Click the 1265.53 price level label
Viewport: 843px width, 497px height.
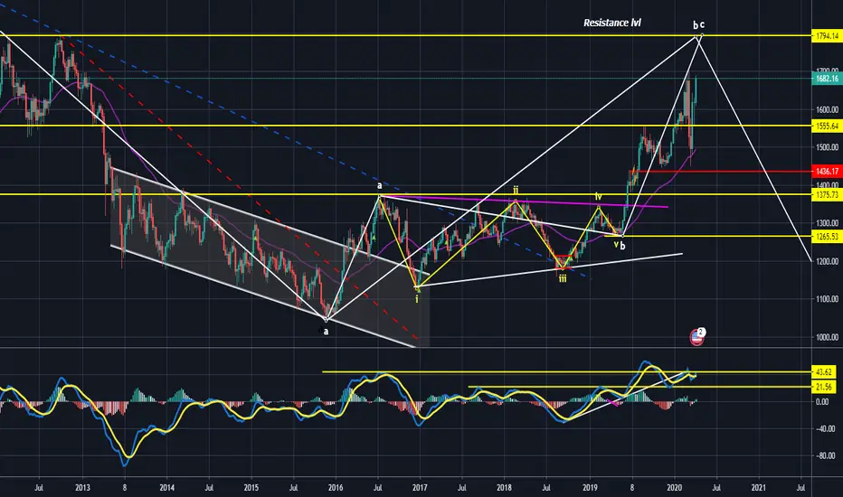coord(827,237)
